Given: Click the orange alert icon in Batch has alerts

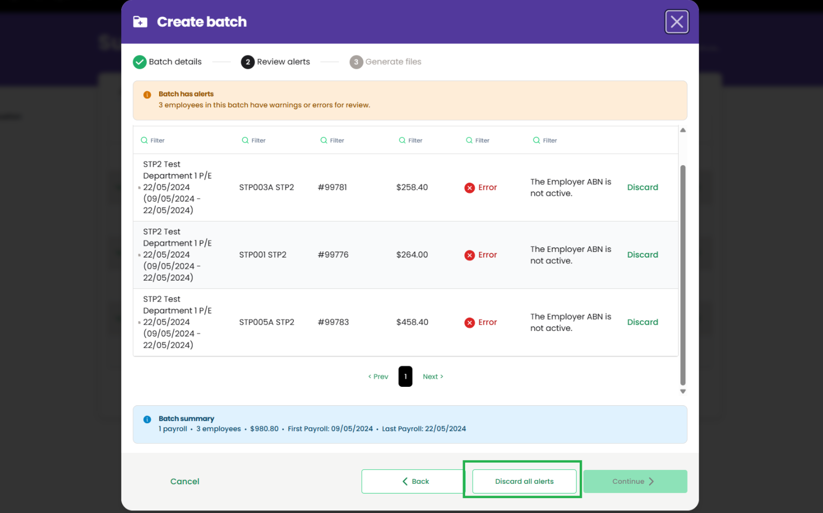Looking at the screenshot, I should point(147,94).
